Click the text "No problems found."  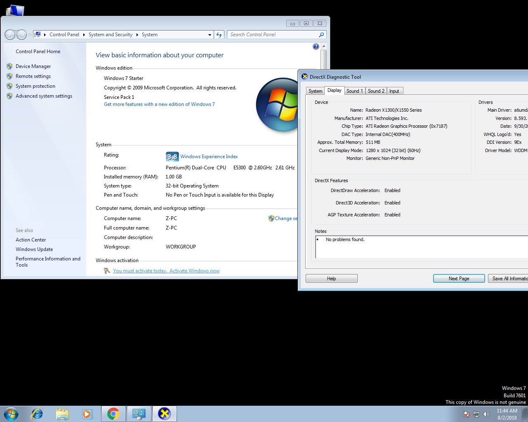[x=345, y=239]
